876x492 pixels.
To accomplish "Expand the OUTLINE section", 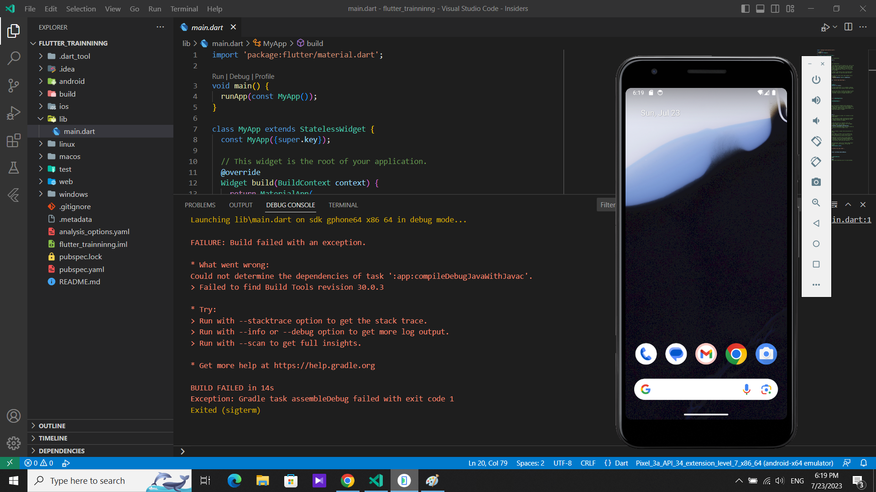I will pyautogui.click(x=52, y=425).
